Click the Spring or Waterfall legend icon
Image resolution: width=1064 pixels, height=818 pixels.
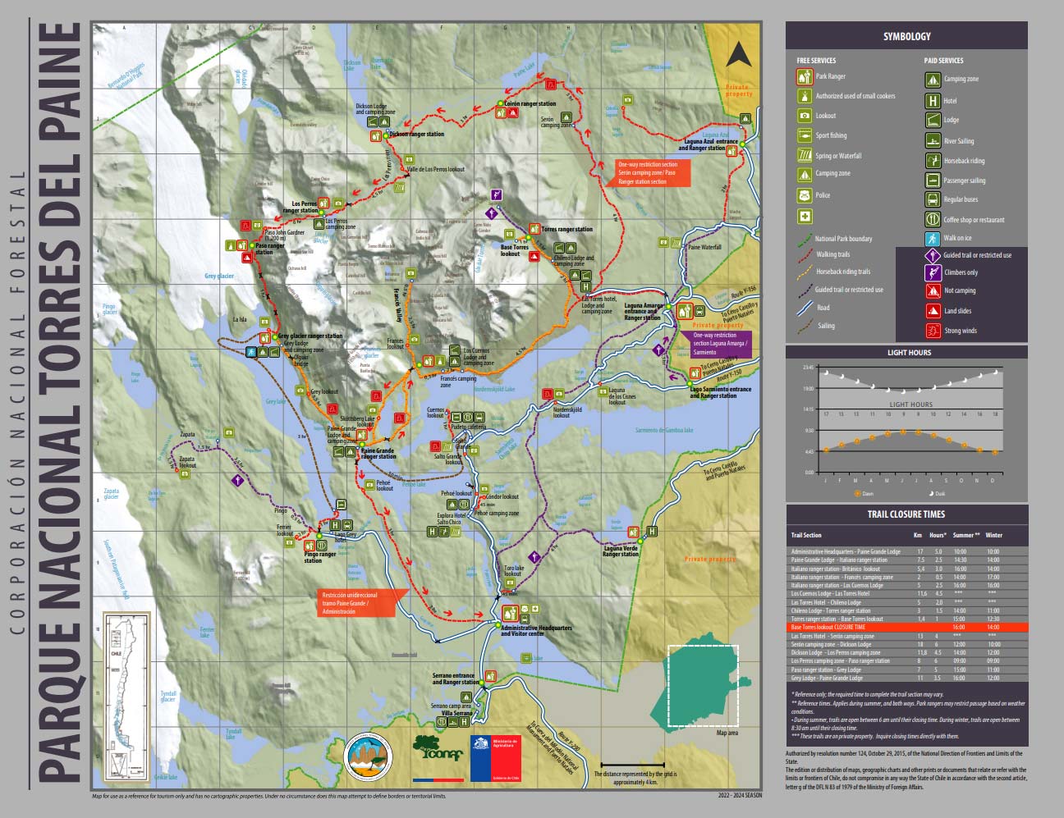[805, 155]
